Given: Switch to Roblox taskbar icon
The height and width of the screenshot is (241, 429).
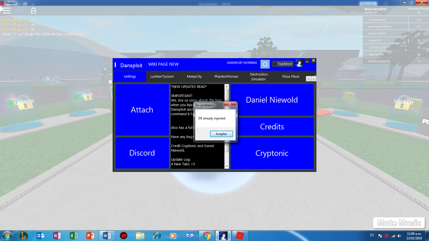Looking at the screenshot, I should (240, 236).
